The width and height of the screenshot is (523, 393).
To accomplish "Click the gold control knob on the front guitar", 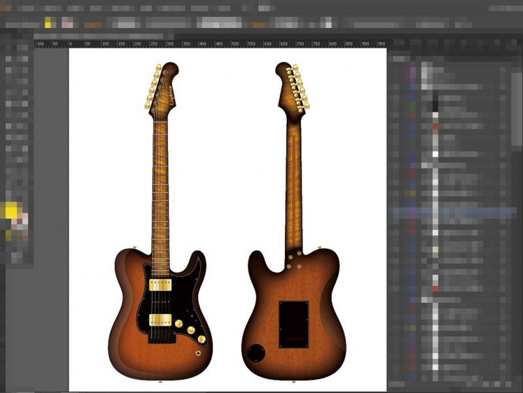I will (x=191, y=330).
